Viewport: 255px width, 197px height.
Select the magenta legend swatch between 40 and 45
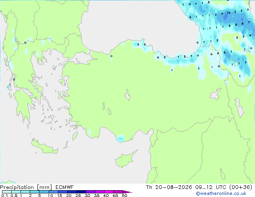pyautogui.click(x=109, y=192)
